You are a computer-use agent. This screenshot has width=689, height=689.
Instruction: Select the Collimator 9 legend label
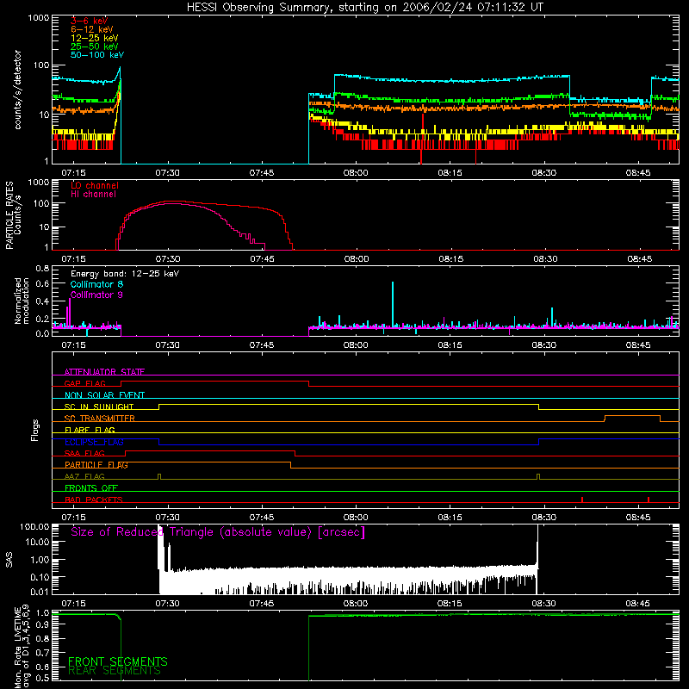pos(96,295)
